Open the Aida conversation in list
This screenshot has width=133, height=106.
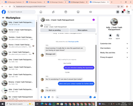click(18, 90)
